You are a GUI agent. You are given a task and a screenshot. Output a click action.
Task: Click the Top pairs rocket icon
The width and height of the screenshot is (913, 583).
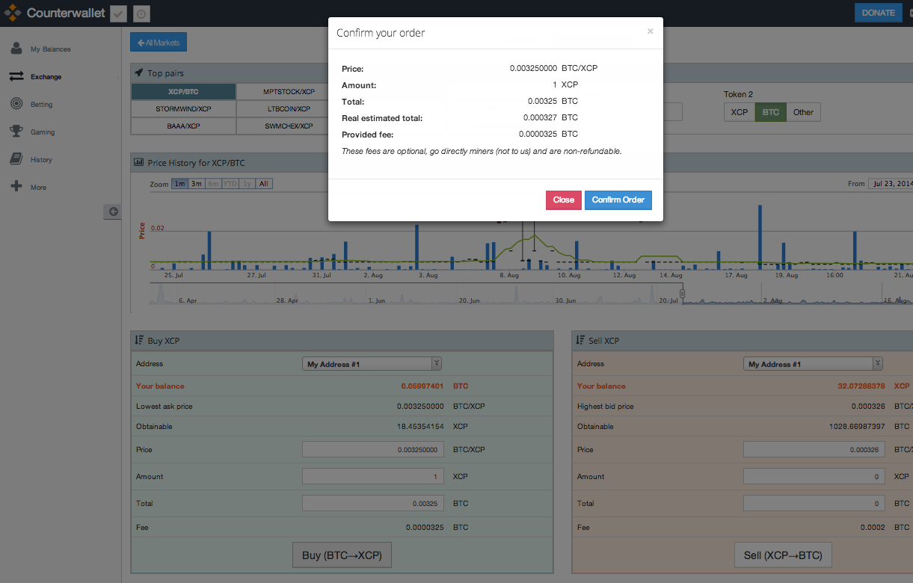pyautogui.click(x=139, y=73)
